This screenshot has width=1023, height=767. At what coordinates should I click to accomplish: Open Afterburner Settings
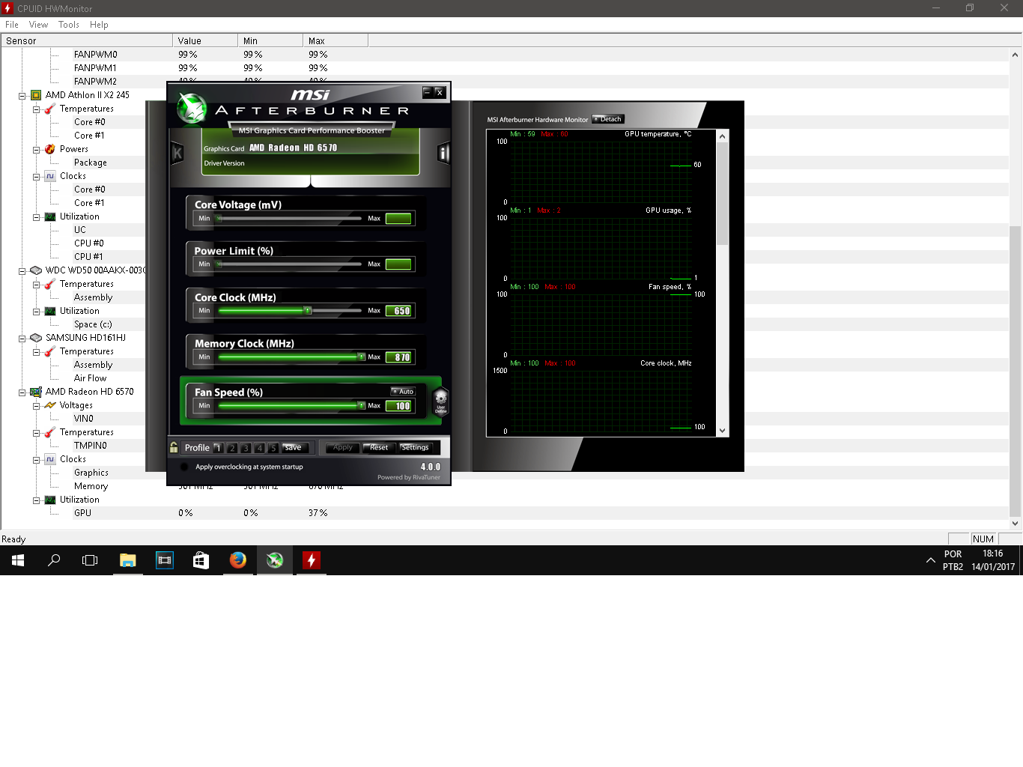click(x=415, y=448)
